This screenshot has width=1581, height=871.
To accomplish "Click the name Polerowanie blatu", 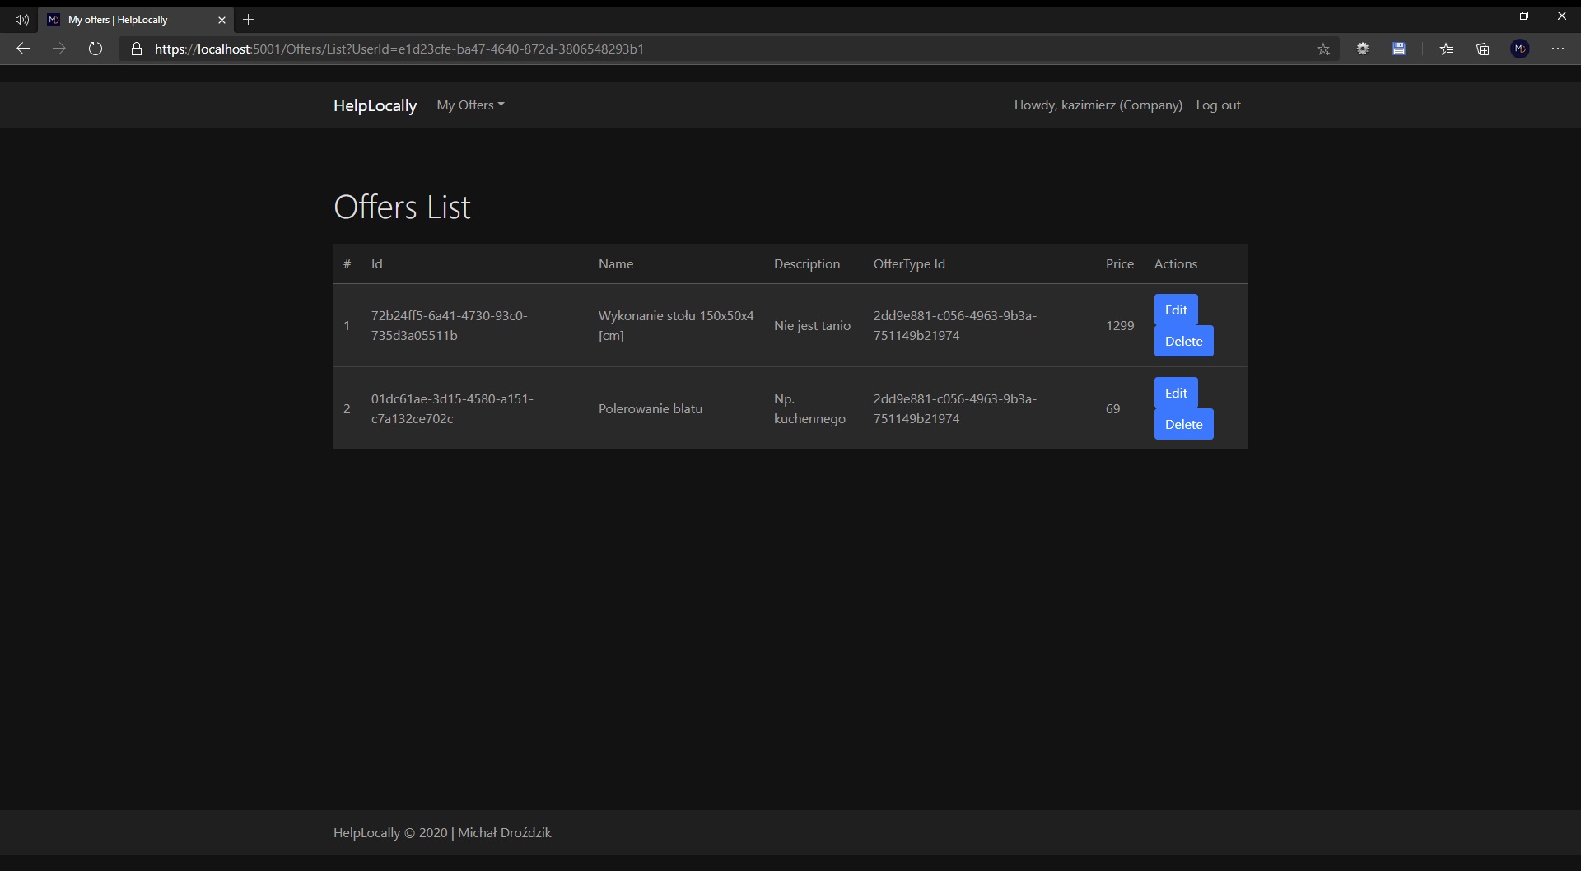I will click(x=651, y=408).
